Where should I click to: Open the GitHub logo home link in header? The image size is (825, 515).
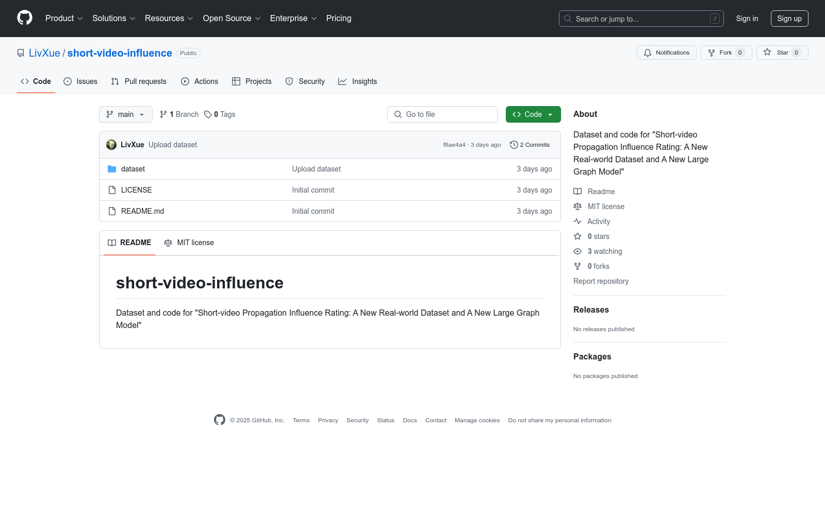point(25,18)
